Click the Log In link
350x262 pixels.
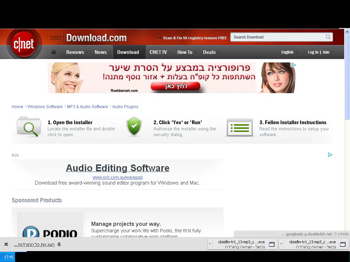click(313, 52)
